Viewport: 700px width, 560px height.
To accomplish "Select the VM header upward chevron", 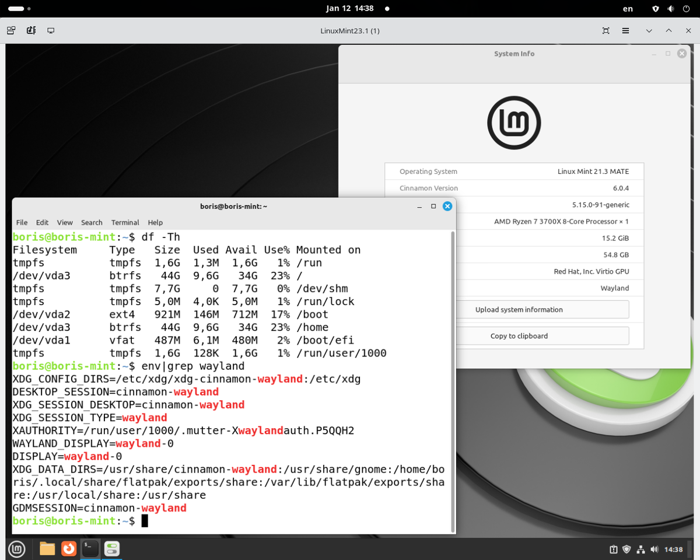I will click(668, 30).
